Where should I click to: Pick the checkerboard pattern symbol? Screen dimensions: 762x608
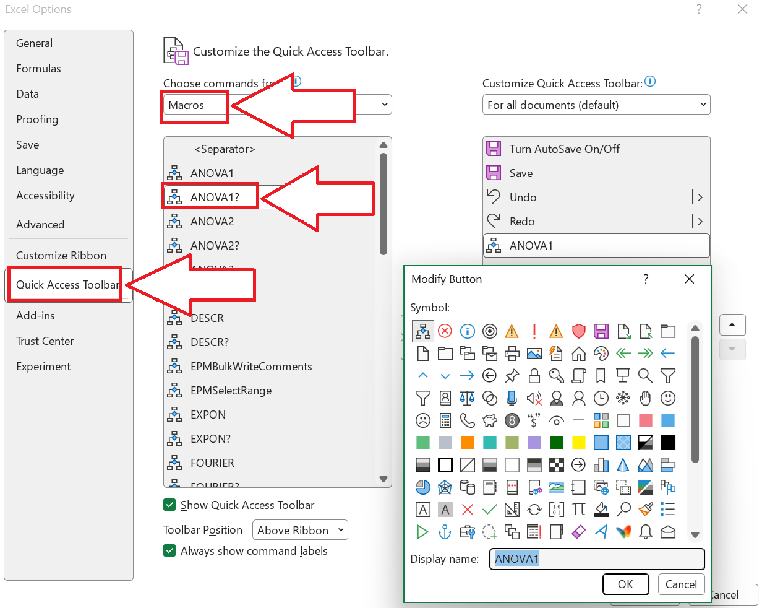point(557,465)
